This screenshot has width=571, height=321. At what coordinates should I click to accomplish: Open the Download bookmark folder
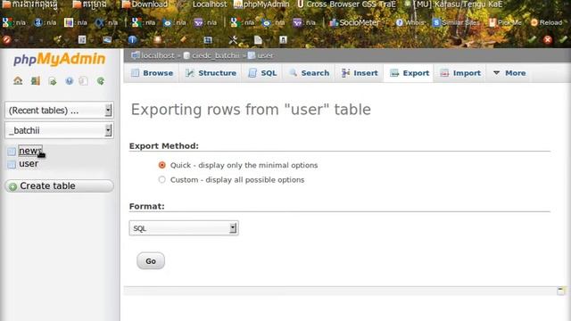tap(145, 4)
